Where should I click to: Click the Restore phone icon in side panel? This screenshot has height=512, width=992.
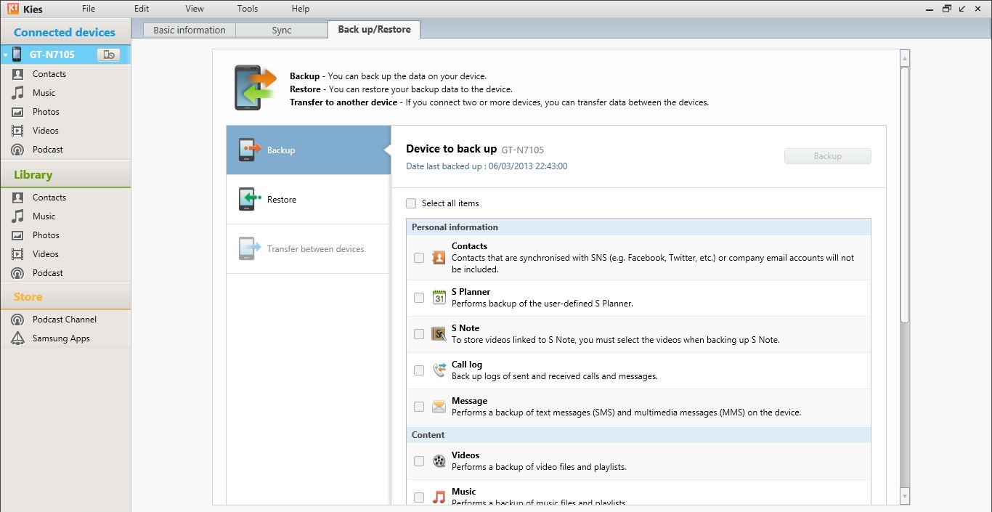(x=249, y=199)
